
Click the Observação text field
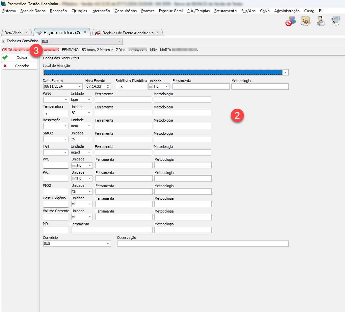[203, 244]
